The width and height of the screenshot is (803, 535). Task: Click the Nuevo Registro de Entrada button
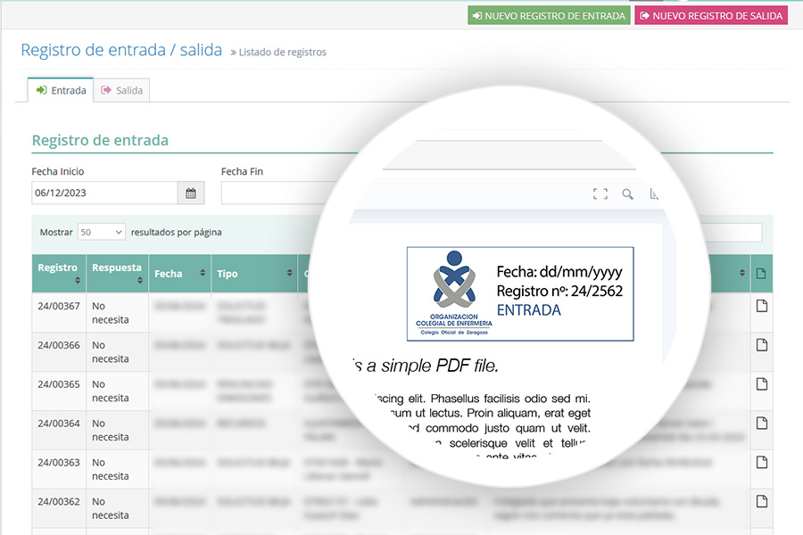(x=549, y=16)
